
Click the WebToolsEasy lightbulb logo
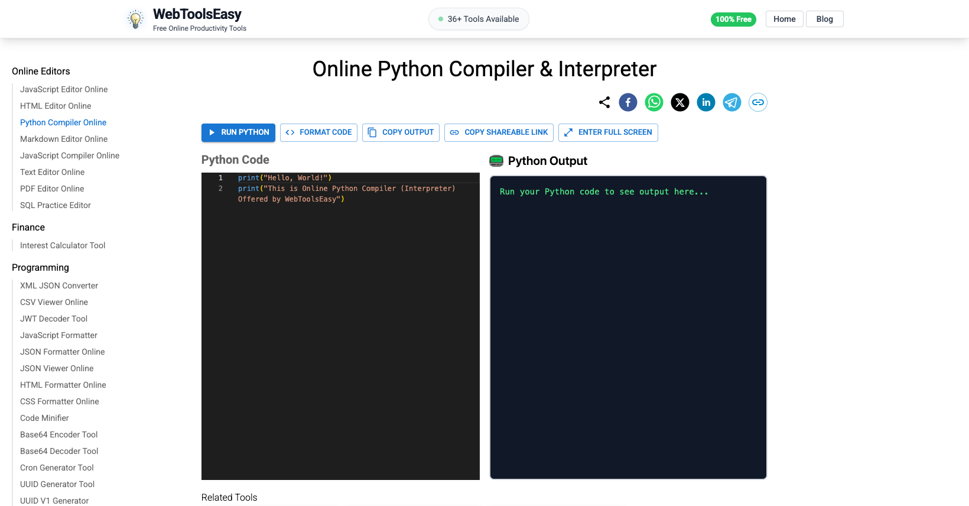136,19
